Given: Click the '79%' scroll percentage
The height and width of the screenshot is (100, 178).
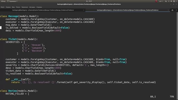Looking at the screenshot, I should (172, 97).
